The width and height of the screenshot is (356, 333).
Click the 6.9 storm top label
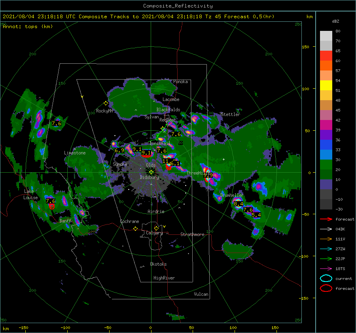point(119,150)
